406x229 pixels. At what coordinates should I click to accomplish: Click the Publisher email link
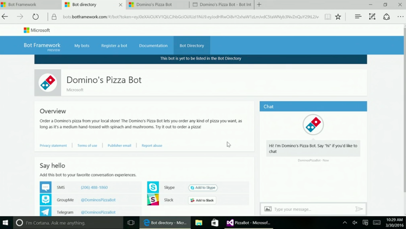click(x=119, y=145)
